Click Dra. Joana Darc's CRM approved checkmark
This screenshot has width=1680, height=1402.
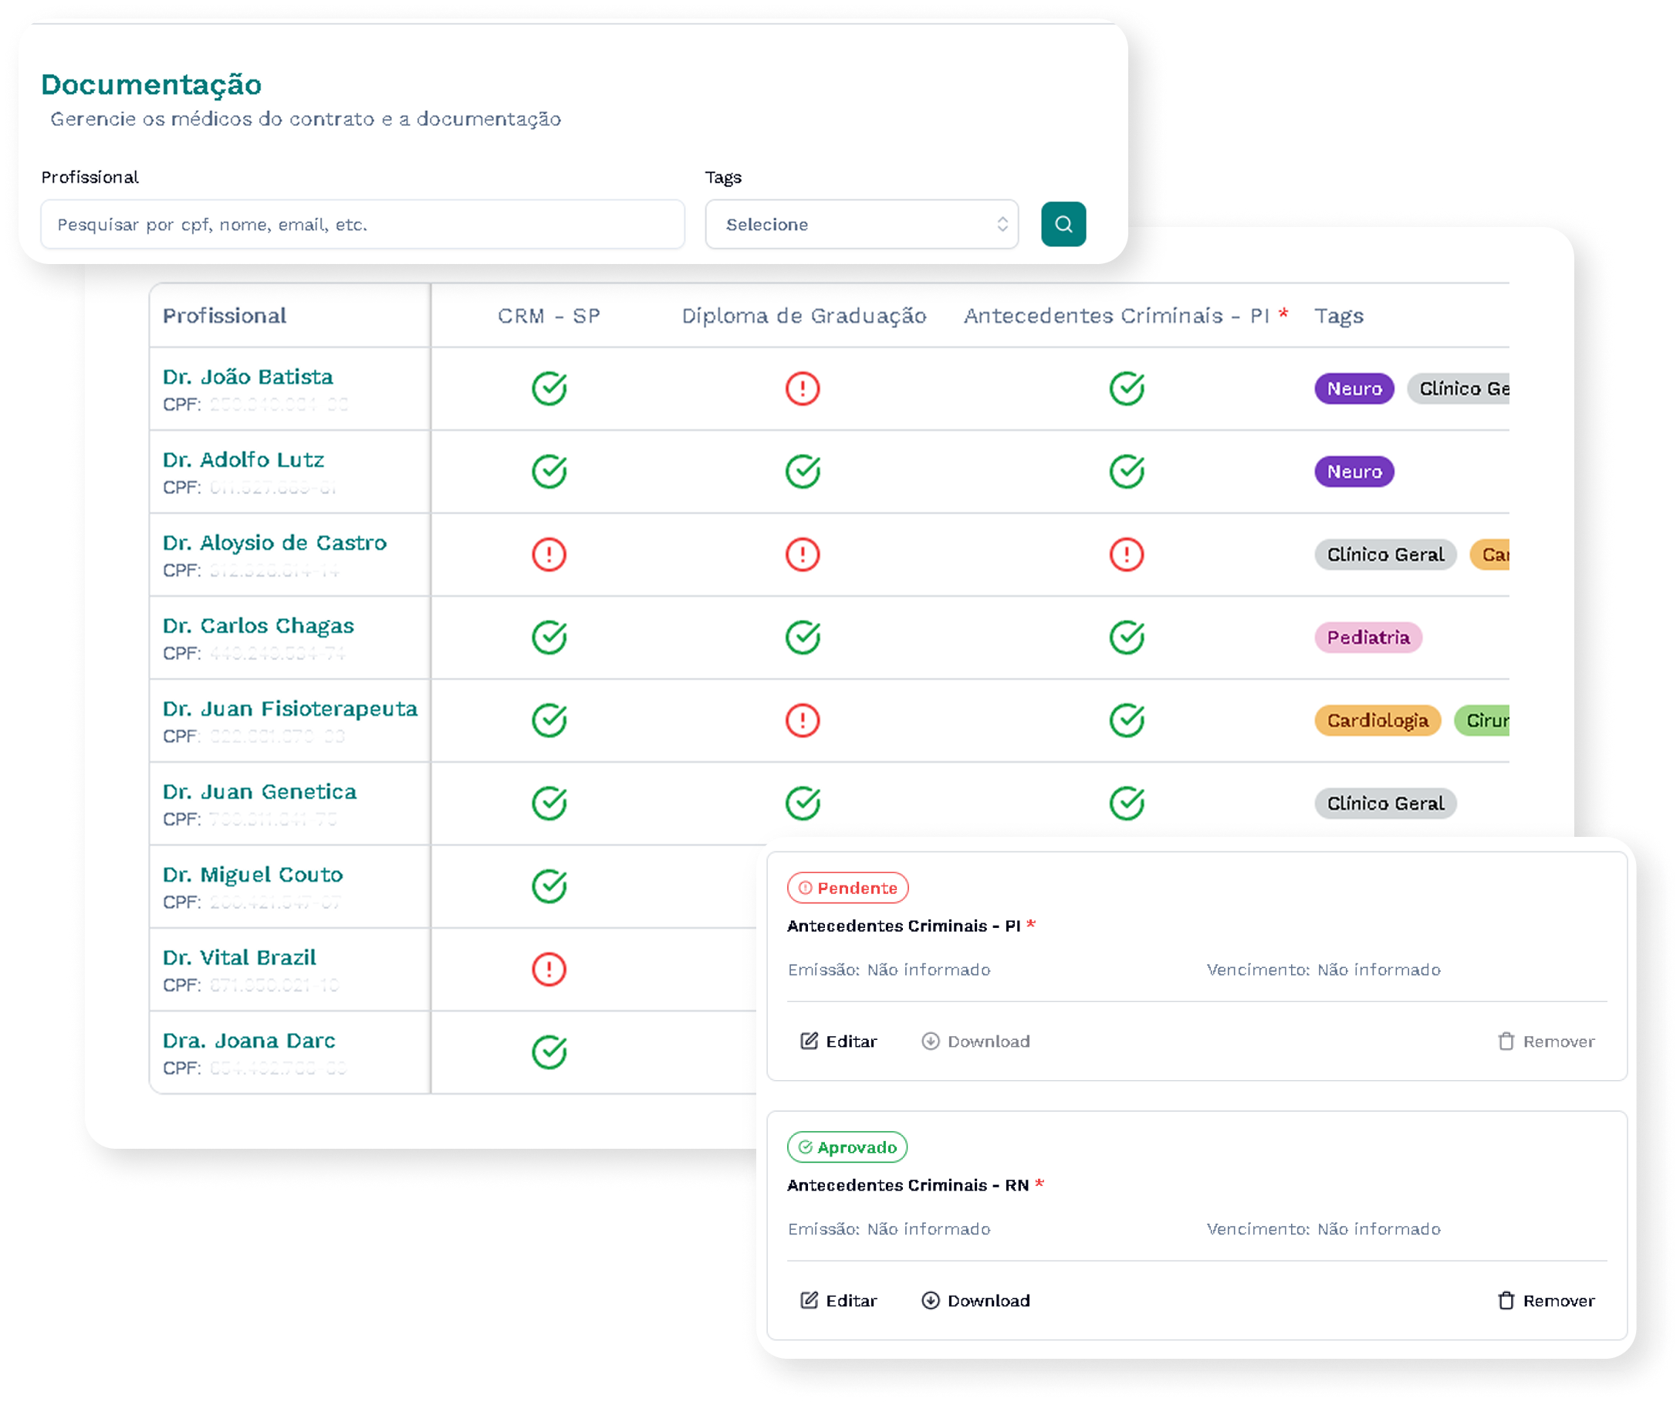coord(549,1052)
